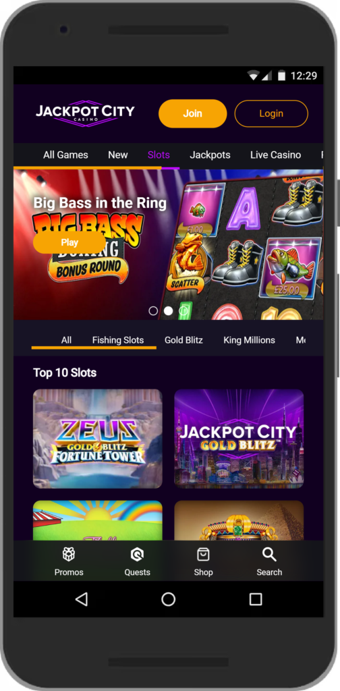This screenshot has height=691, width=340.
Task: Tap the Search magnifier icon
Action: click(x=269, y=555)
